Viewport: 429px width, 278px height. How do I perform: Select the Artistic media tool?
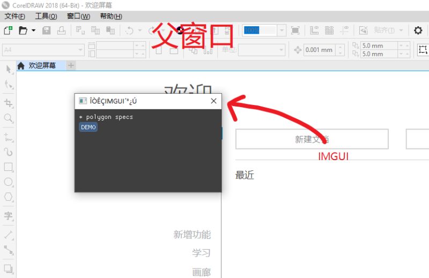[x=9, y=152]
